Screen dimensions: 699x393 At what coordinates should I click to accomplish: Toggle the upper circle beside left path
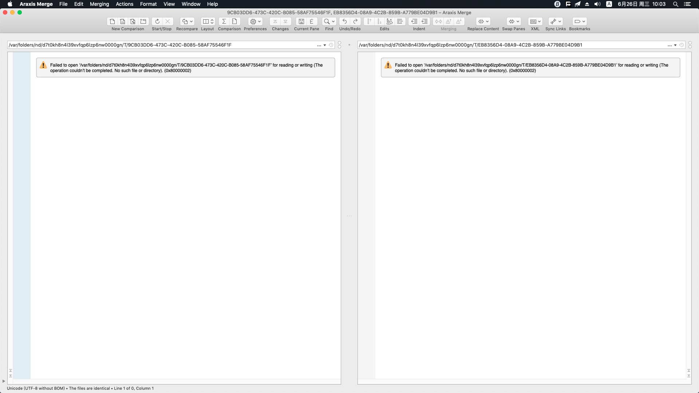(339, 43)
